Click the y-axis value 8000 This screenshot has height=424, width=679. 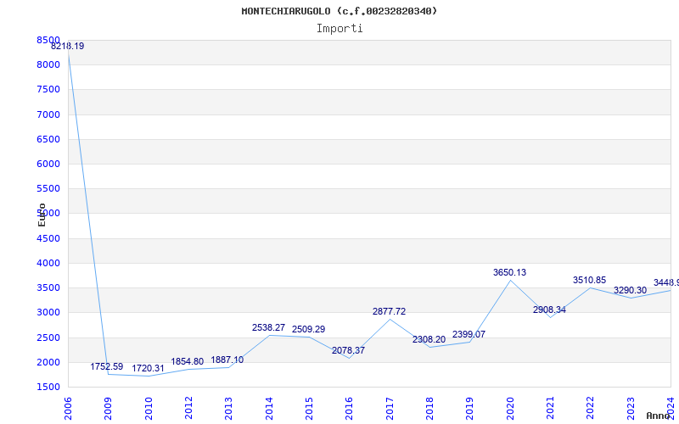48,65
